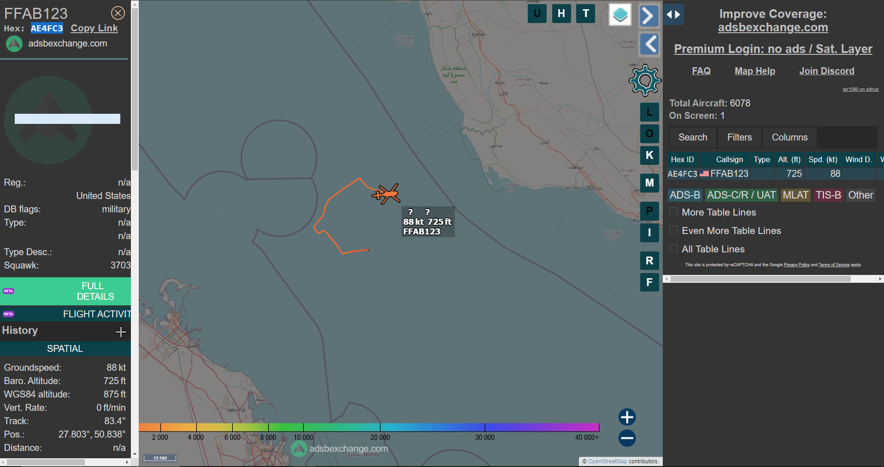Open the FAQ link
Screen dimensions: 884x467
pyautogui.click(x=701, y=71)
